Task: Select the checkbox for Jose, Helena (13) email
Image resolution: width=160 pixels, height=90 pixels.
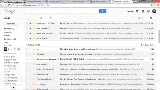Action: (x=27, y=28)
